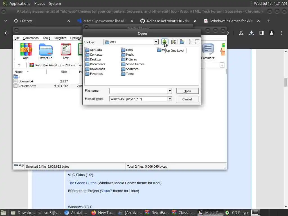Open the Downloads folder
Image resolution: width=288 pixels, height=216 pixels.
tap(95, 69)
